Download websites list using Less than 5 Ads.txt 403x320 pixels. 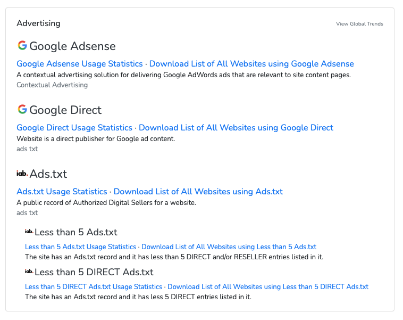pyautogui.click(x=229, y=247)
